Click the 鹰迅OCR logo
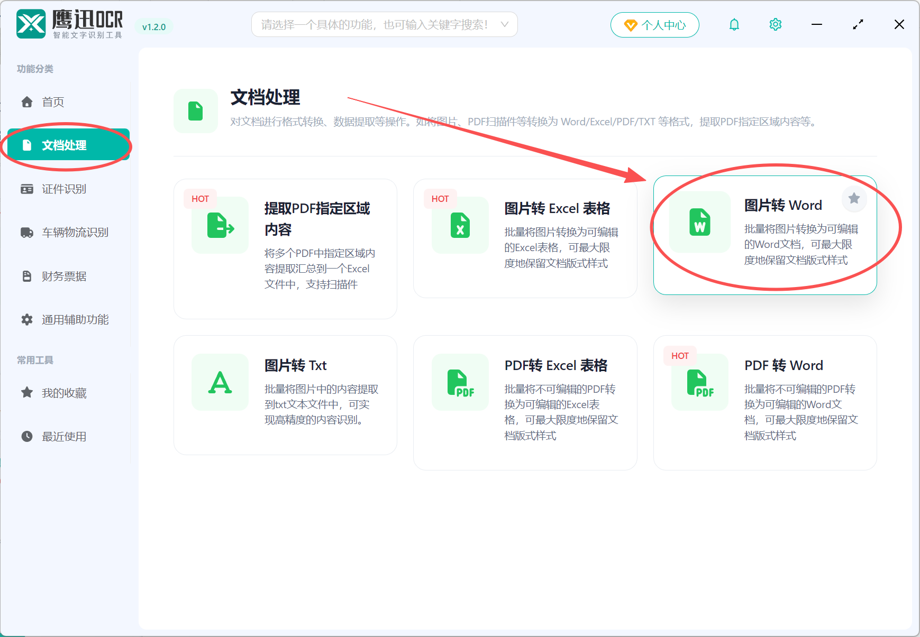 tap(69, 23)
